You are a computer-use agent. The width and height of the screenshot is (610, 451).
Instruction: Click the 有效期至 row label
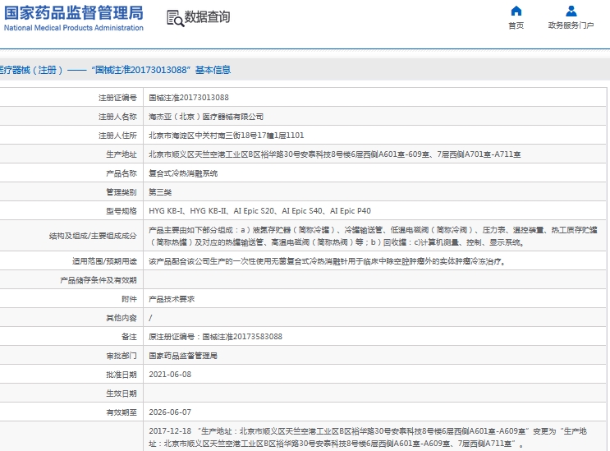tap(122, 412)
